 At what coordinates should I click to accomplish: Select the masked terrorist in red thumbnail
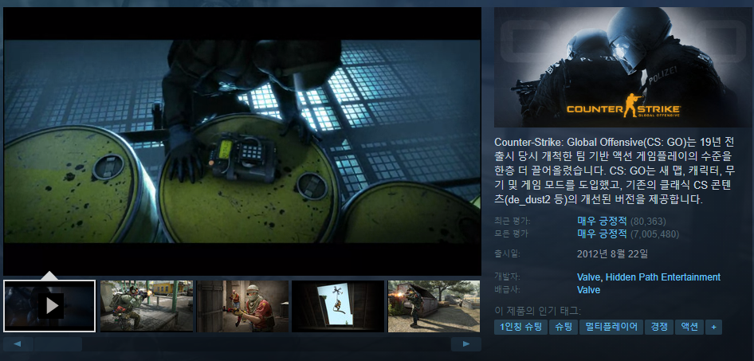pyautogui.click(x=242, y=306)
